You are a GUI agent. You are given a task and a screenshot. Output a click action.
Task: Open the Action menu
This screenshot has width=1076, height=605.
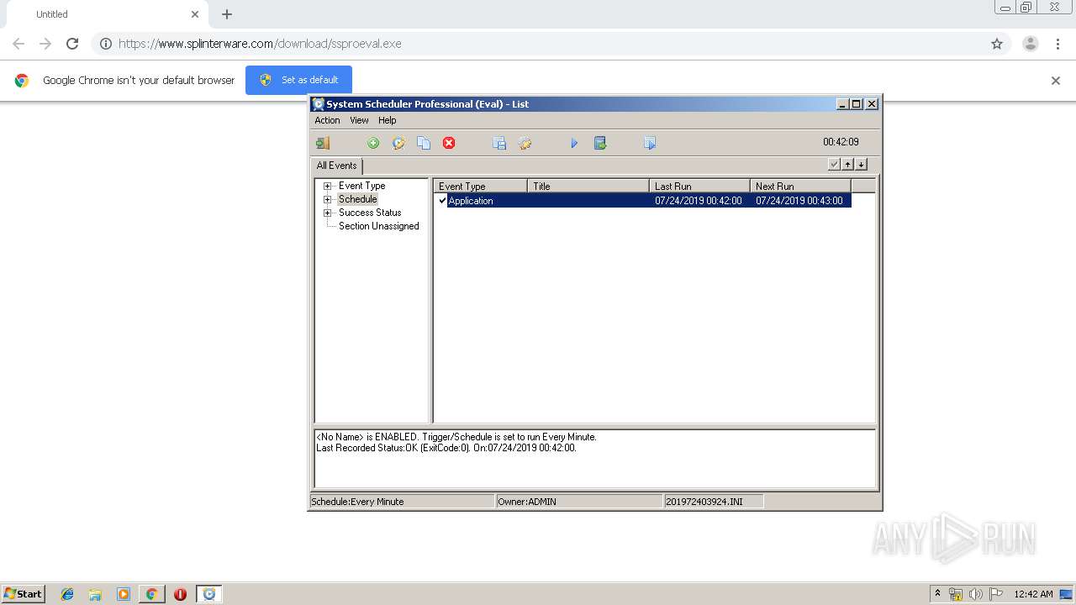click(x=327, y=120)
